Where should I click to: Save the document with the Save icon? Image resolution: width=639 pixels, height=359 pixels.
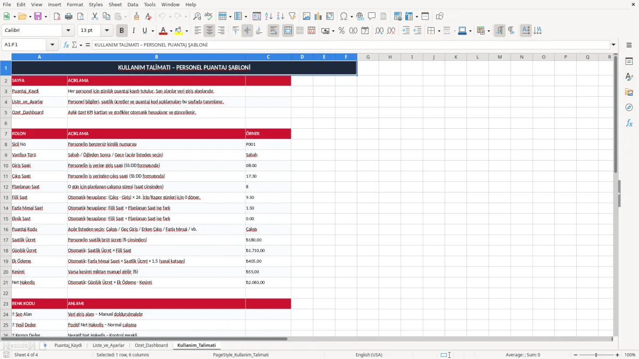click(38, 16)
